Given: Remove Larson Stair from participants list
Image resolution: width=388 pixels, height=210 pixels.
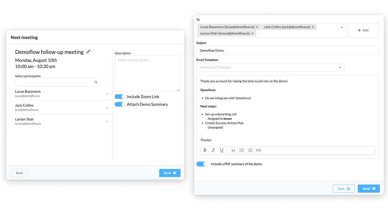Looking at the screenshot, I should point(107,122).
